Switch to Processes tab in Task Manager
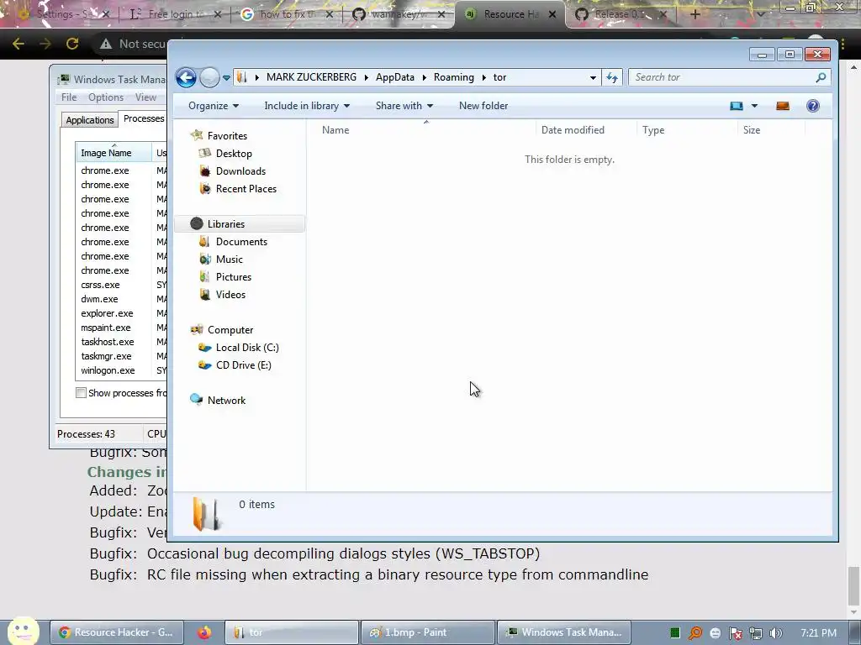 (143, 118)
